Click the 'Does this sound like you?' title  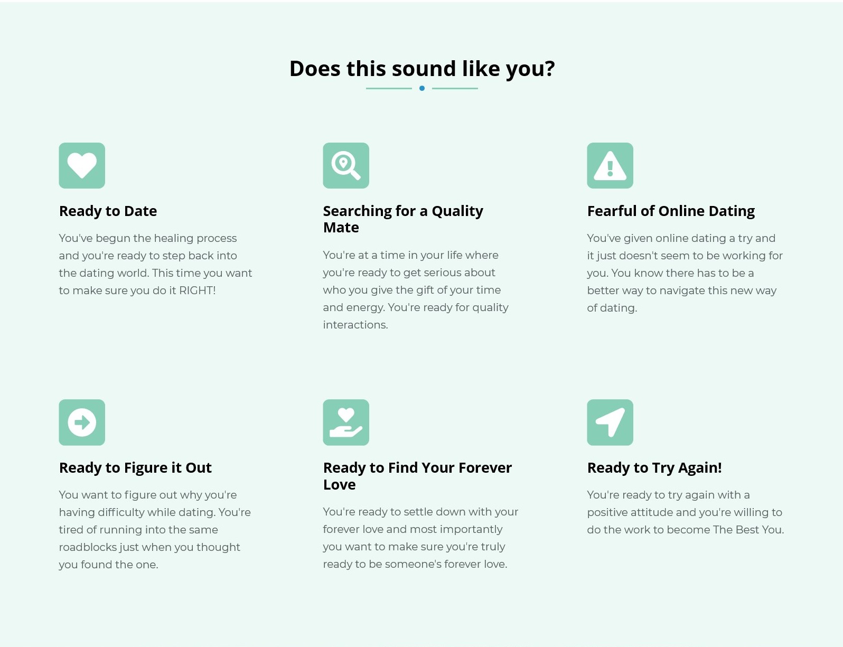coord(422,69)
